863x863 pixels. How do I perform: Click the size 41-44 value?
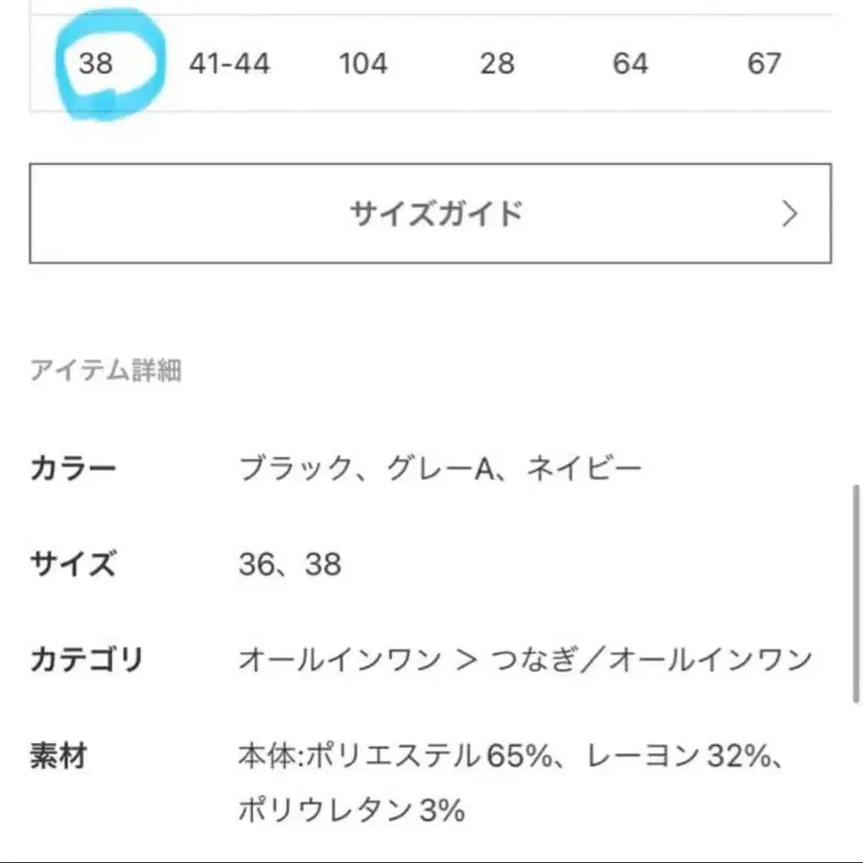tap(230, 64)
